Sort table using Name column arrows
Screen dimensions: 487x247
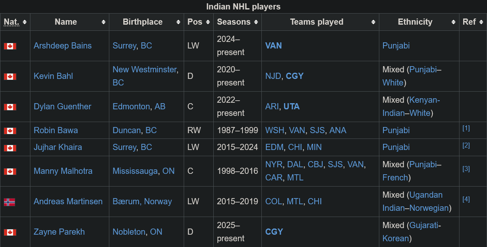point(104,22)
